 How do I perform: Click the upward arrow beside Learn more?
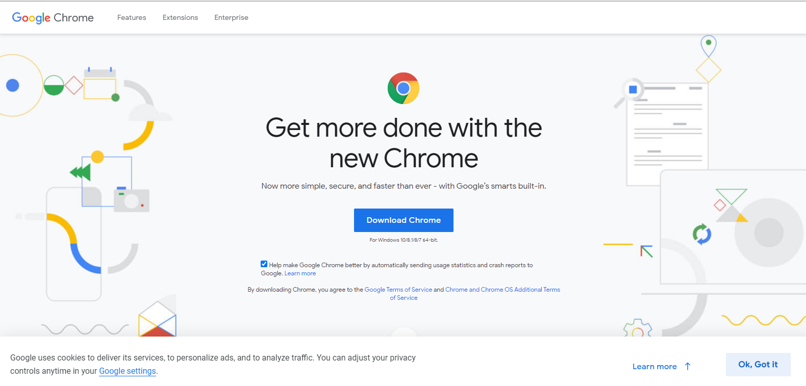click(688, 366)
